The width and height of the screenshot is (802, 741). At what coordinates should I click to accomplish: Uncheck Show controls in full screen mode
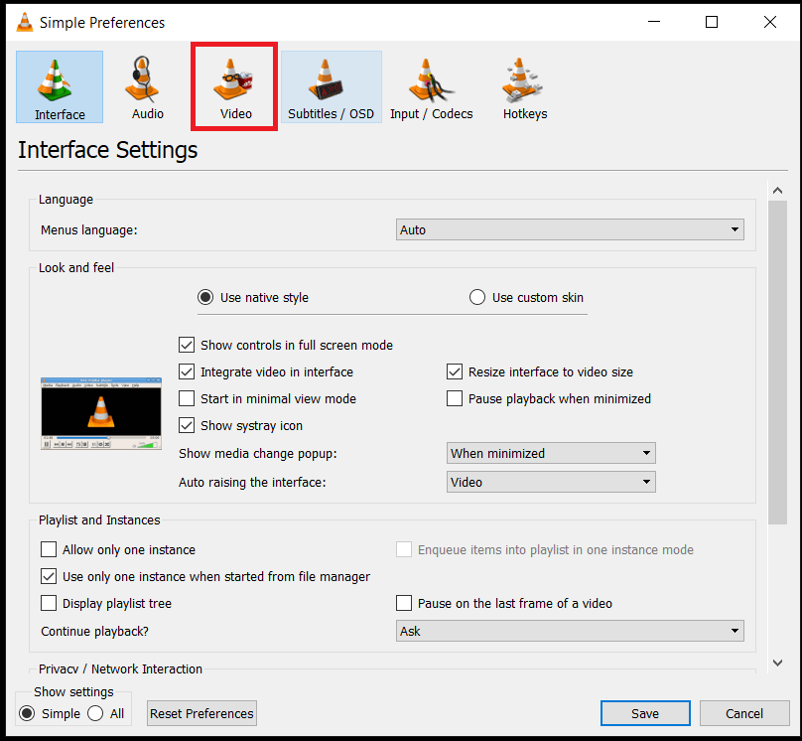pyautogui.click(x=187, y=345)
